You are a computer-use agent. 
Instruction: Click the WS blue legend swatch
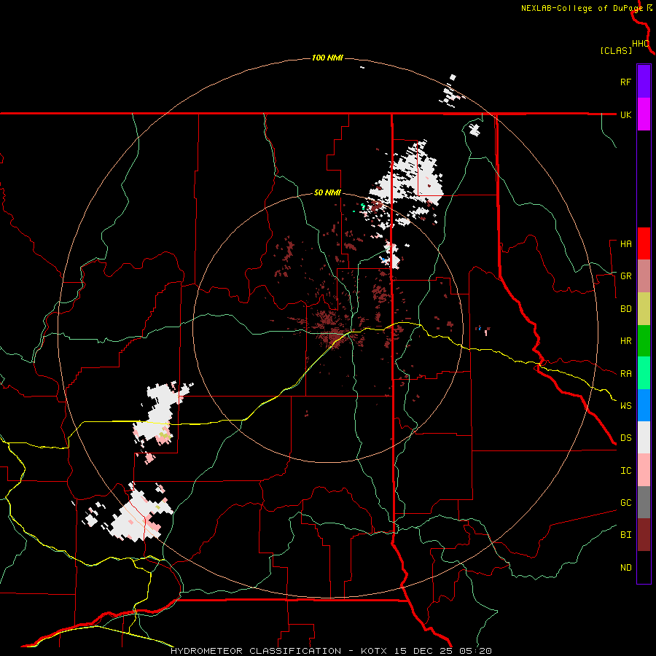click(644, 405)
